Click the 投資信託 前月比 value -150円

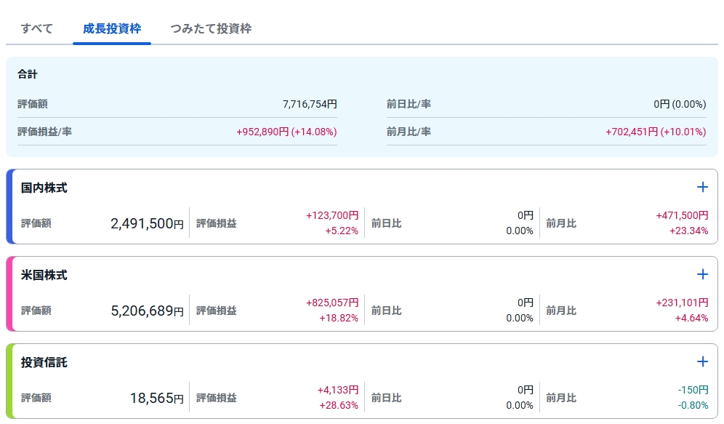click(693, 390)
